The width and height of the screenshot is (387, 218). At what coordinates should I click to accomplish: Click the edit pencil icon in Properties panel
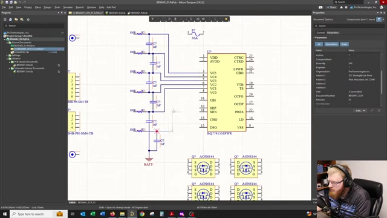[x=372, y=110]
